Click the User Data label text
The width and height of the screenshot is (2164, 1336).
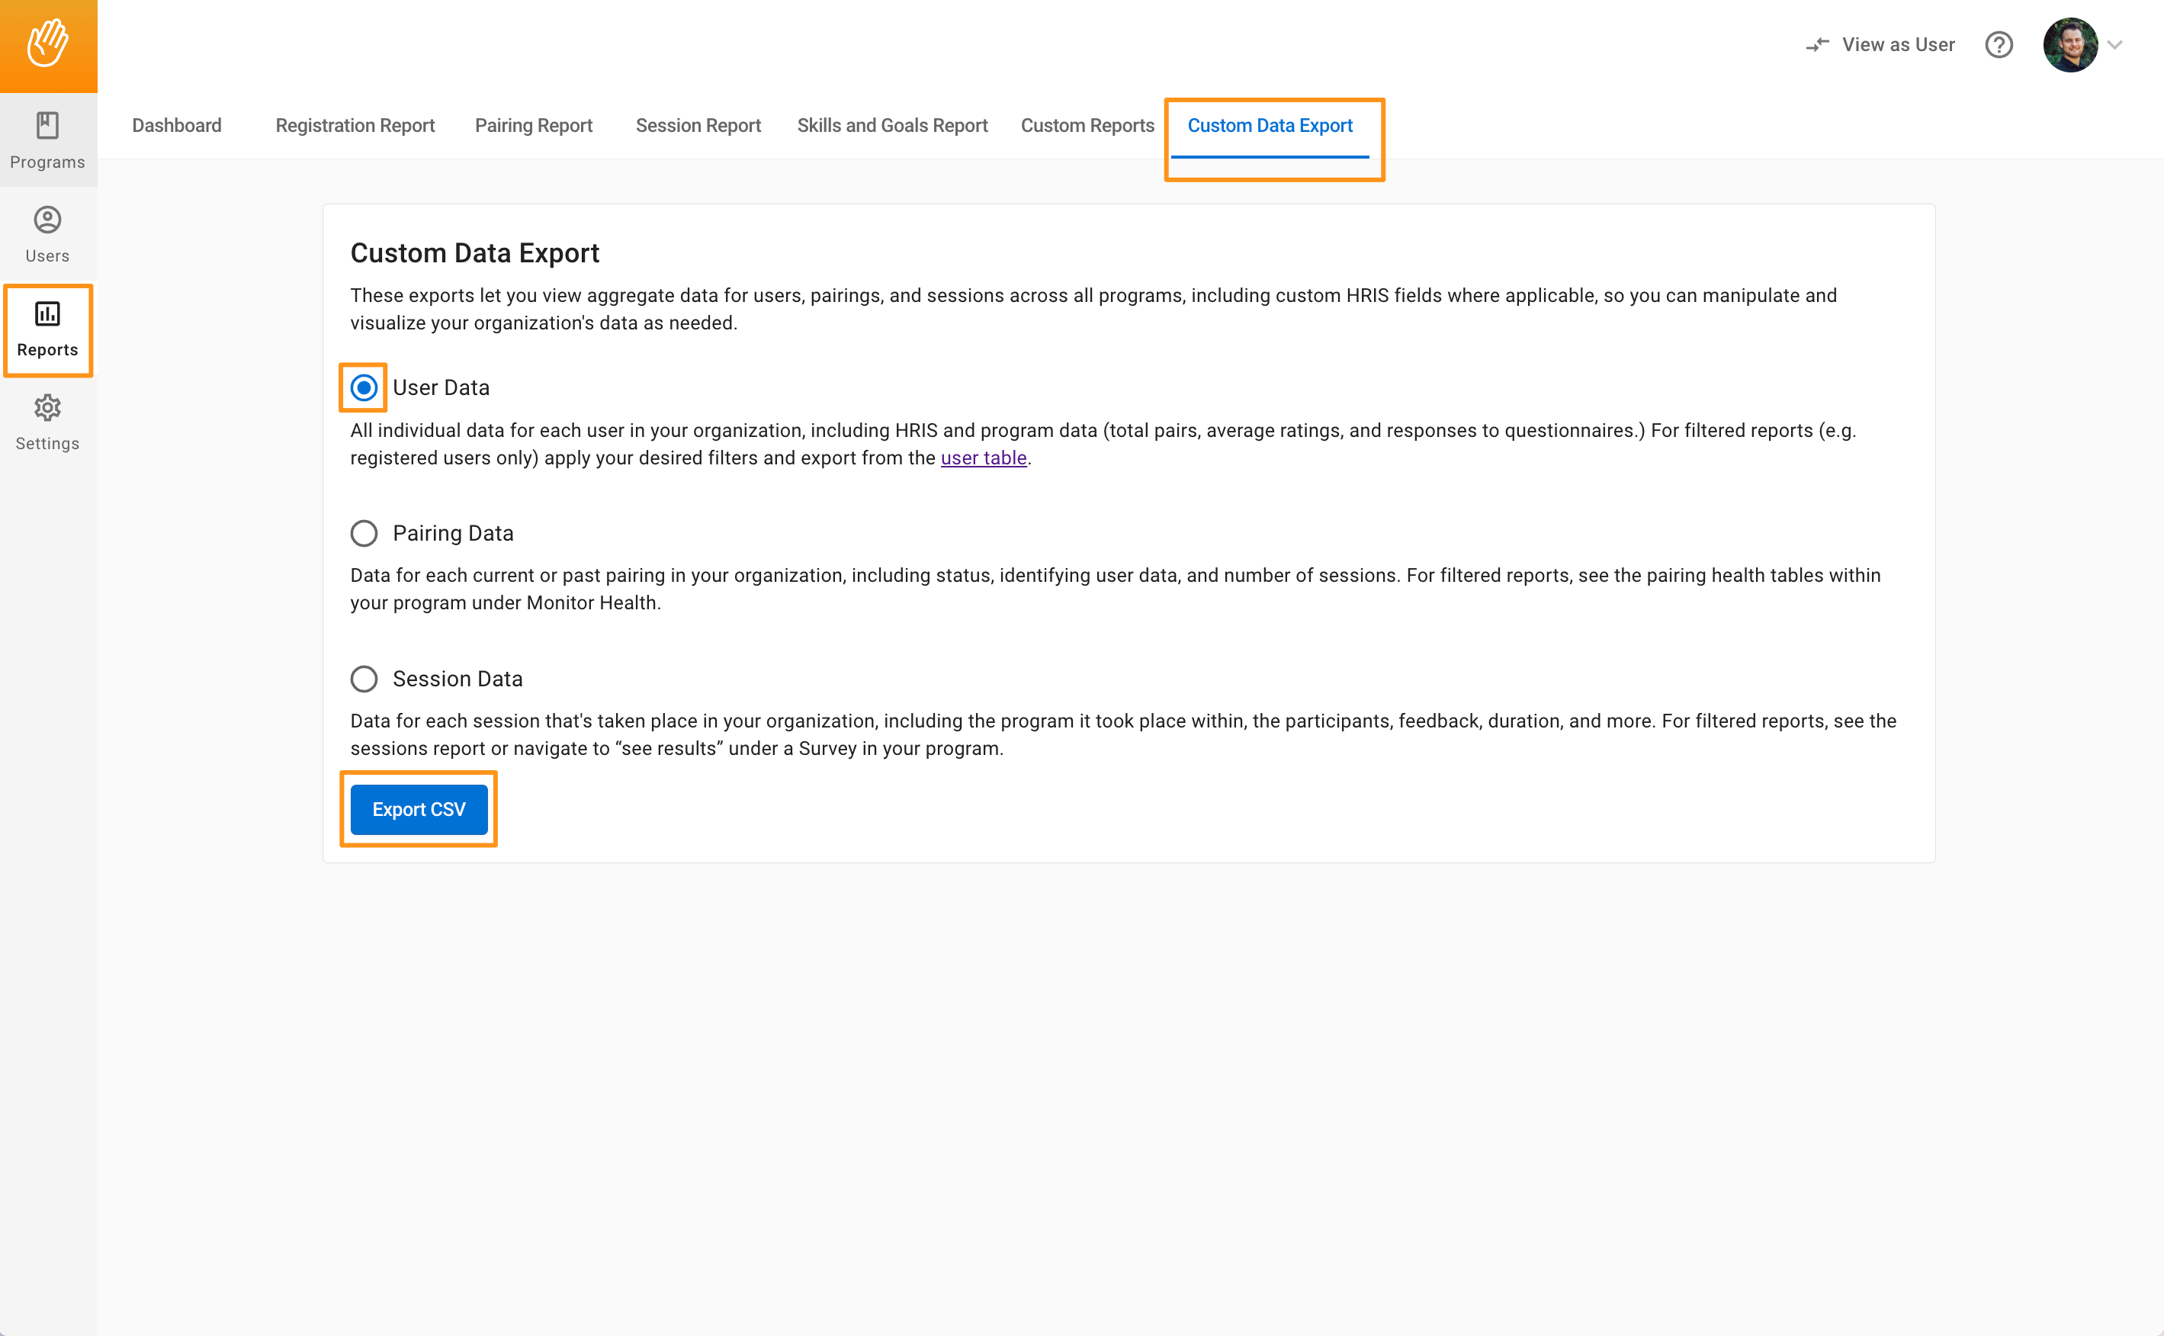pyautogui.click(x=441, y=388)
